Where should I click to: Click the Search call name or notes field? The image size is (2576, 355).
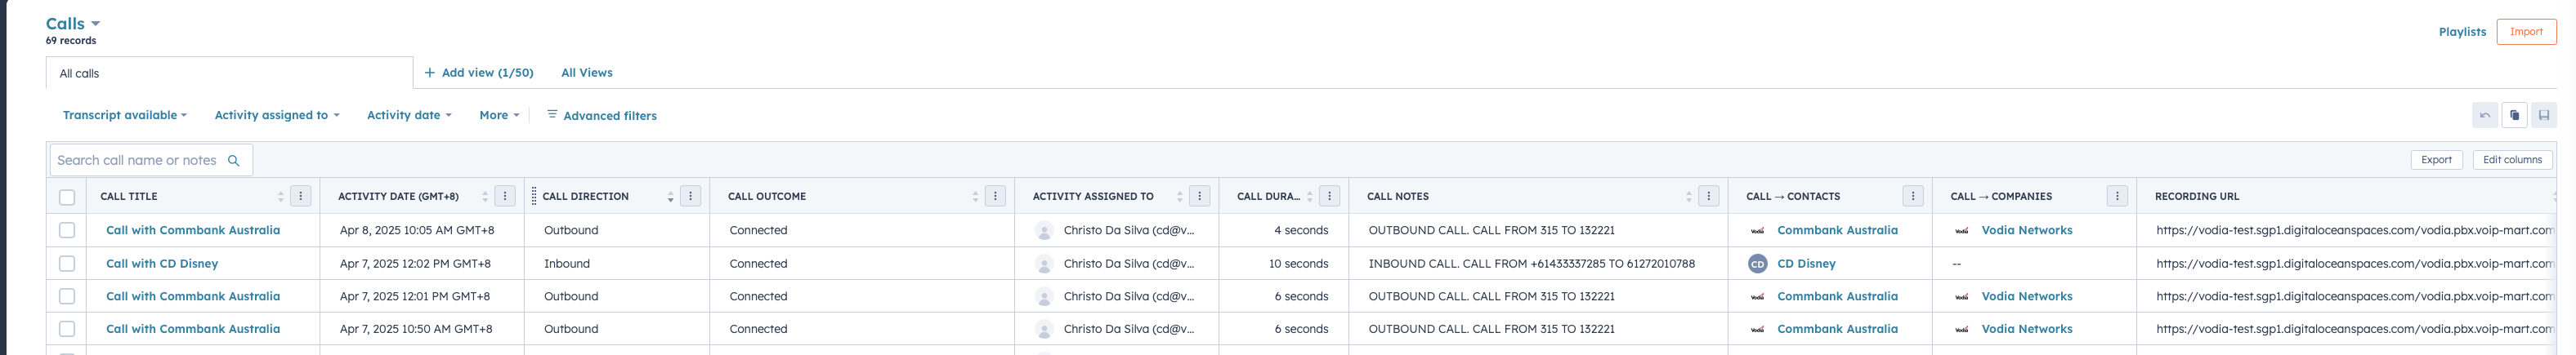pyautogui.click(x=150, y=161)
